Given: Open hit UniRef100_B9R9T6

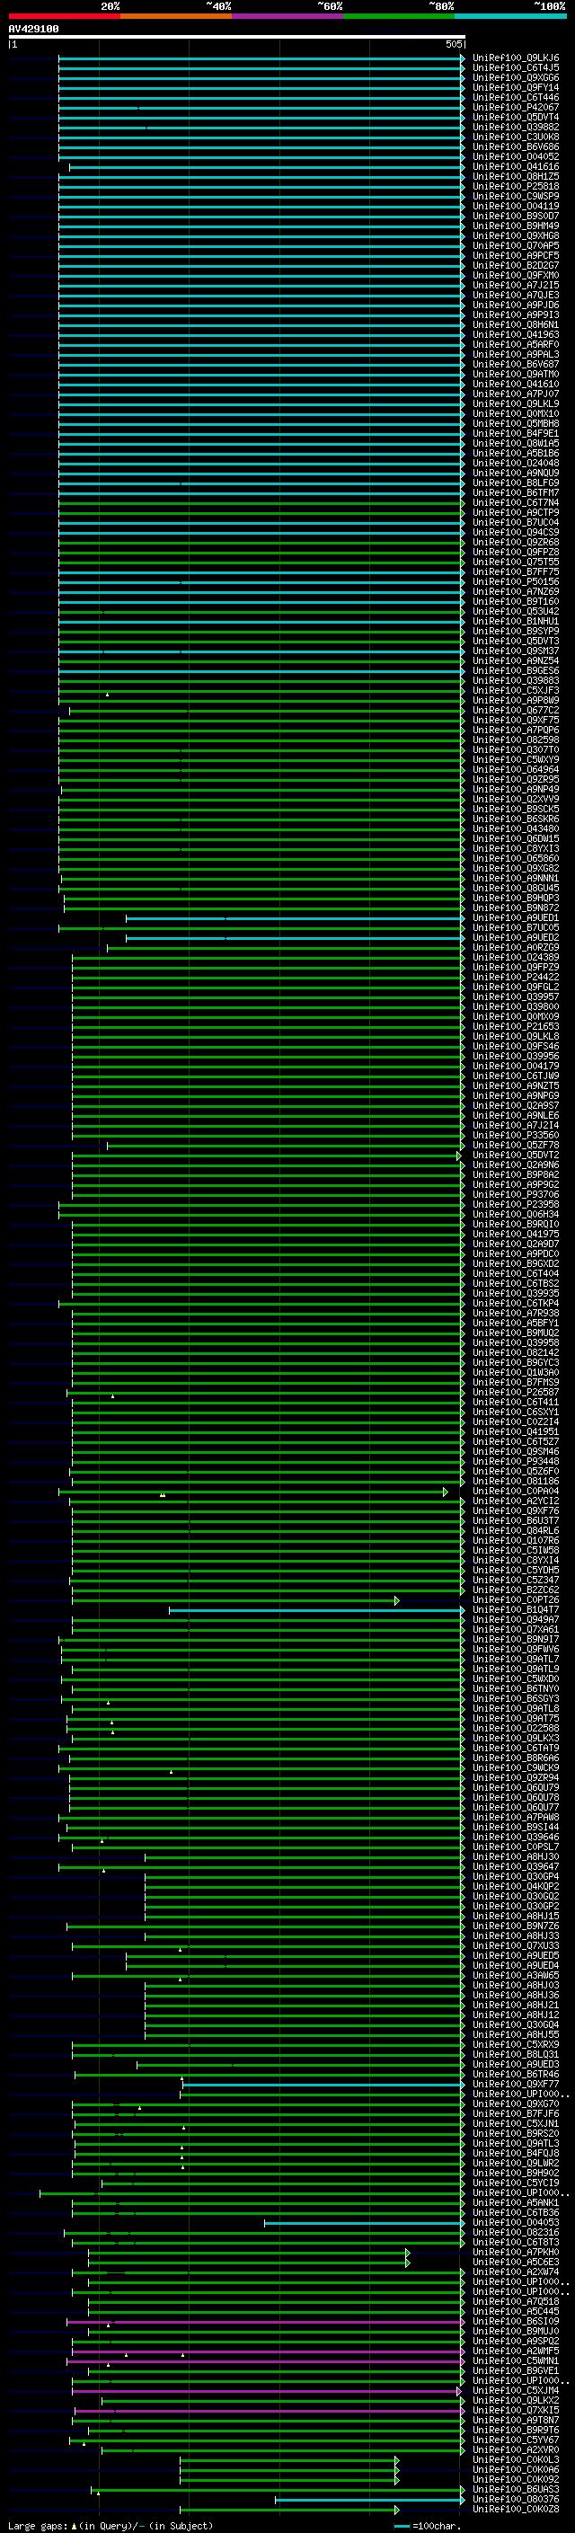Looking at the screenshot, I should click(515, 2430).
